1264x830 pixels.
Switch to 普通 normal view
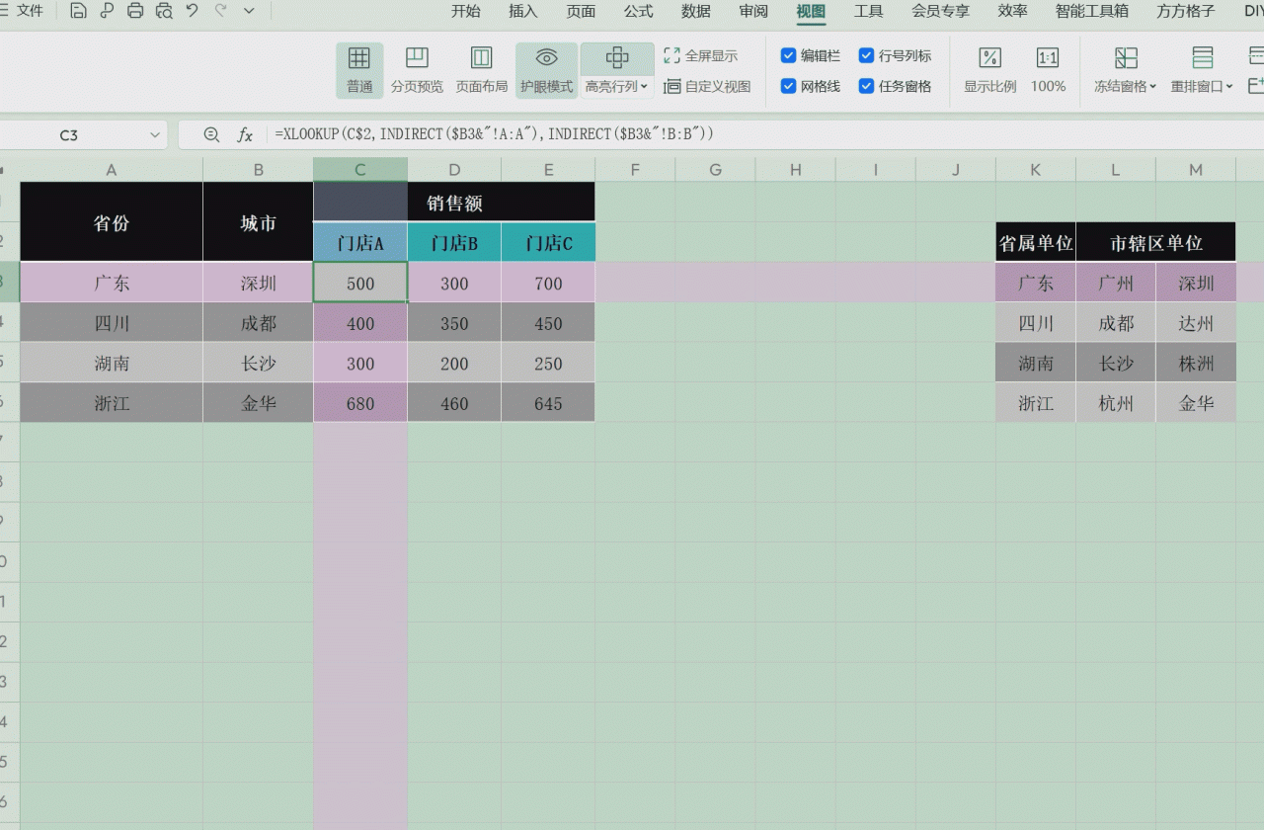(x=359, y=69)
